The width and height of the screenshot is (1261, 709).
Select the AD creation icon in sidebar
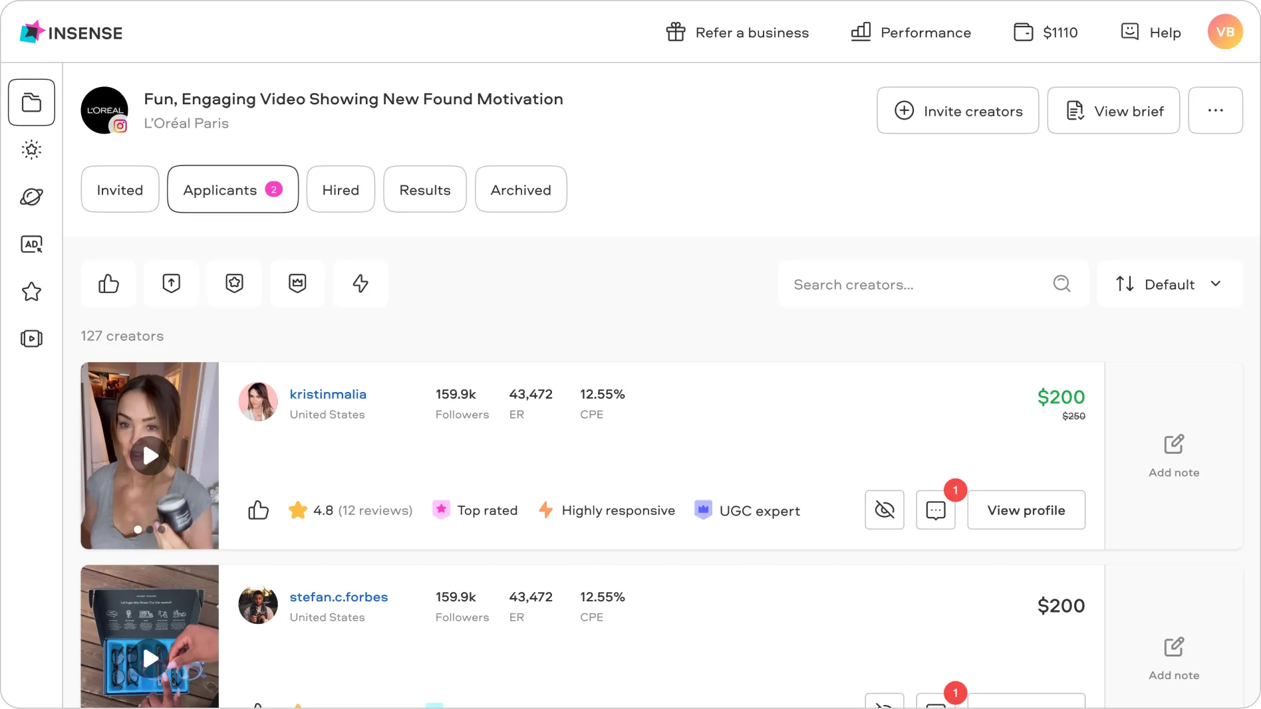(32, 244)
